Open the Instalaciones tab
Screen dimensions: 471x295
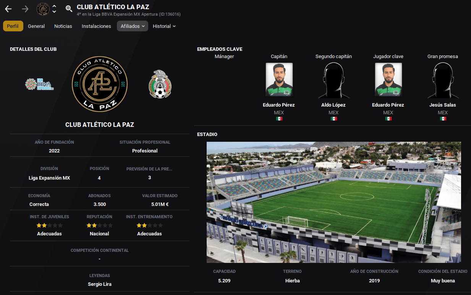pos(96,26)
